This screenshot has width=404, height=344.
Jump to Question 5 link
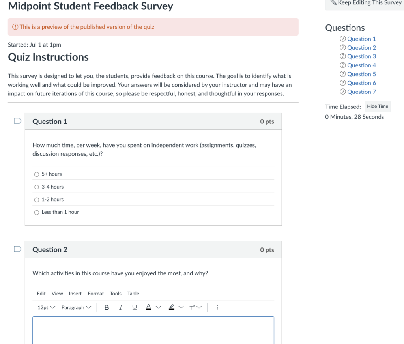pyautogui.click(x=361, y=74)
